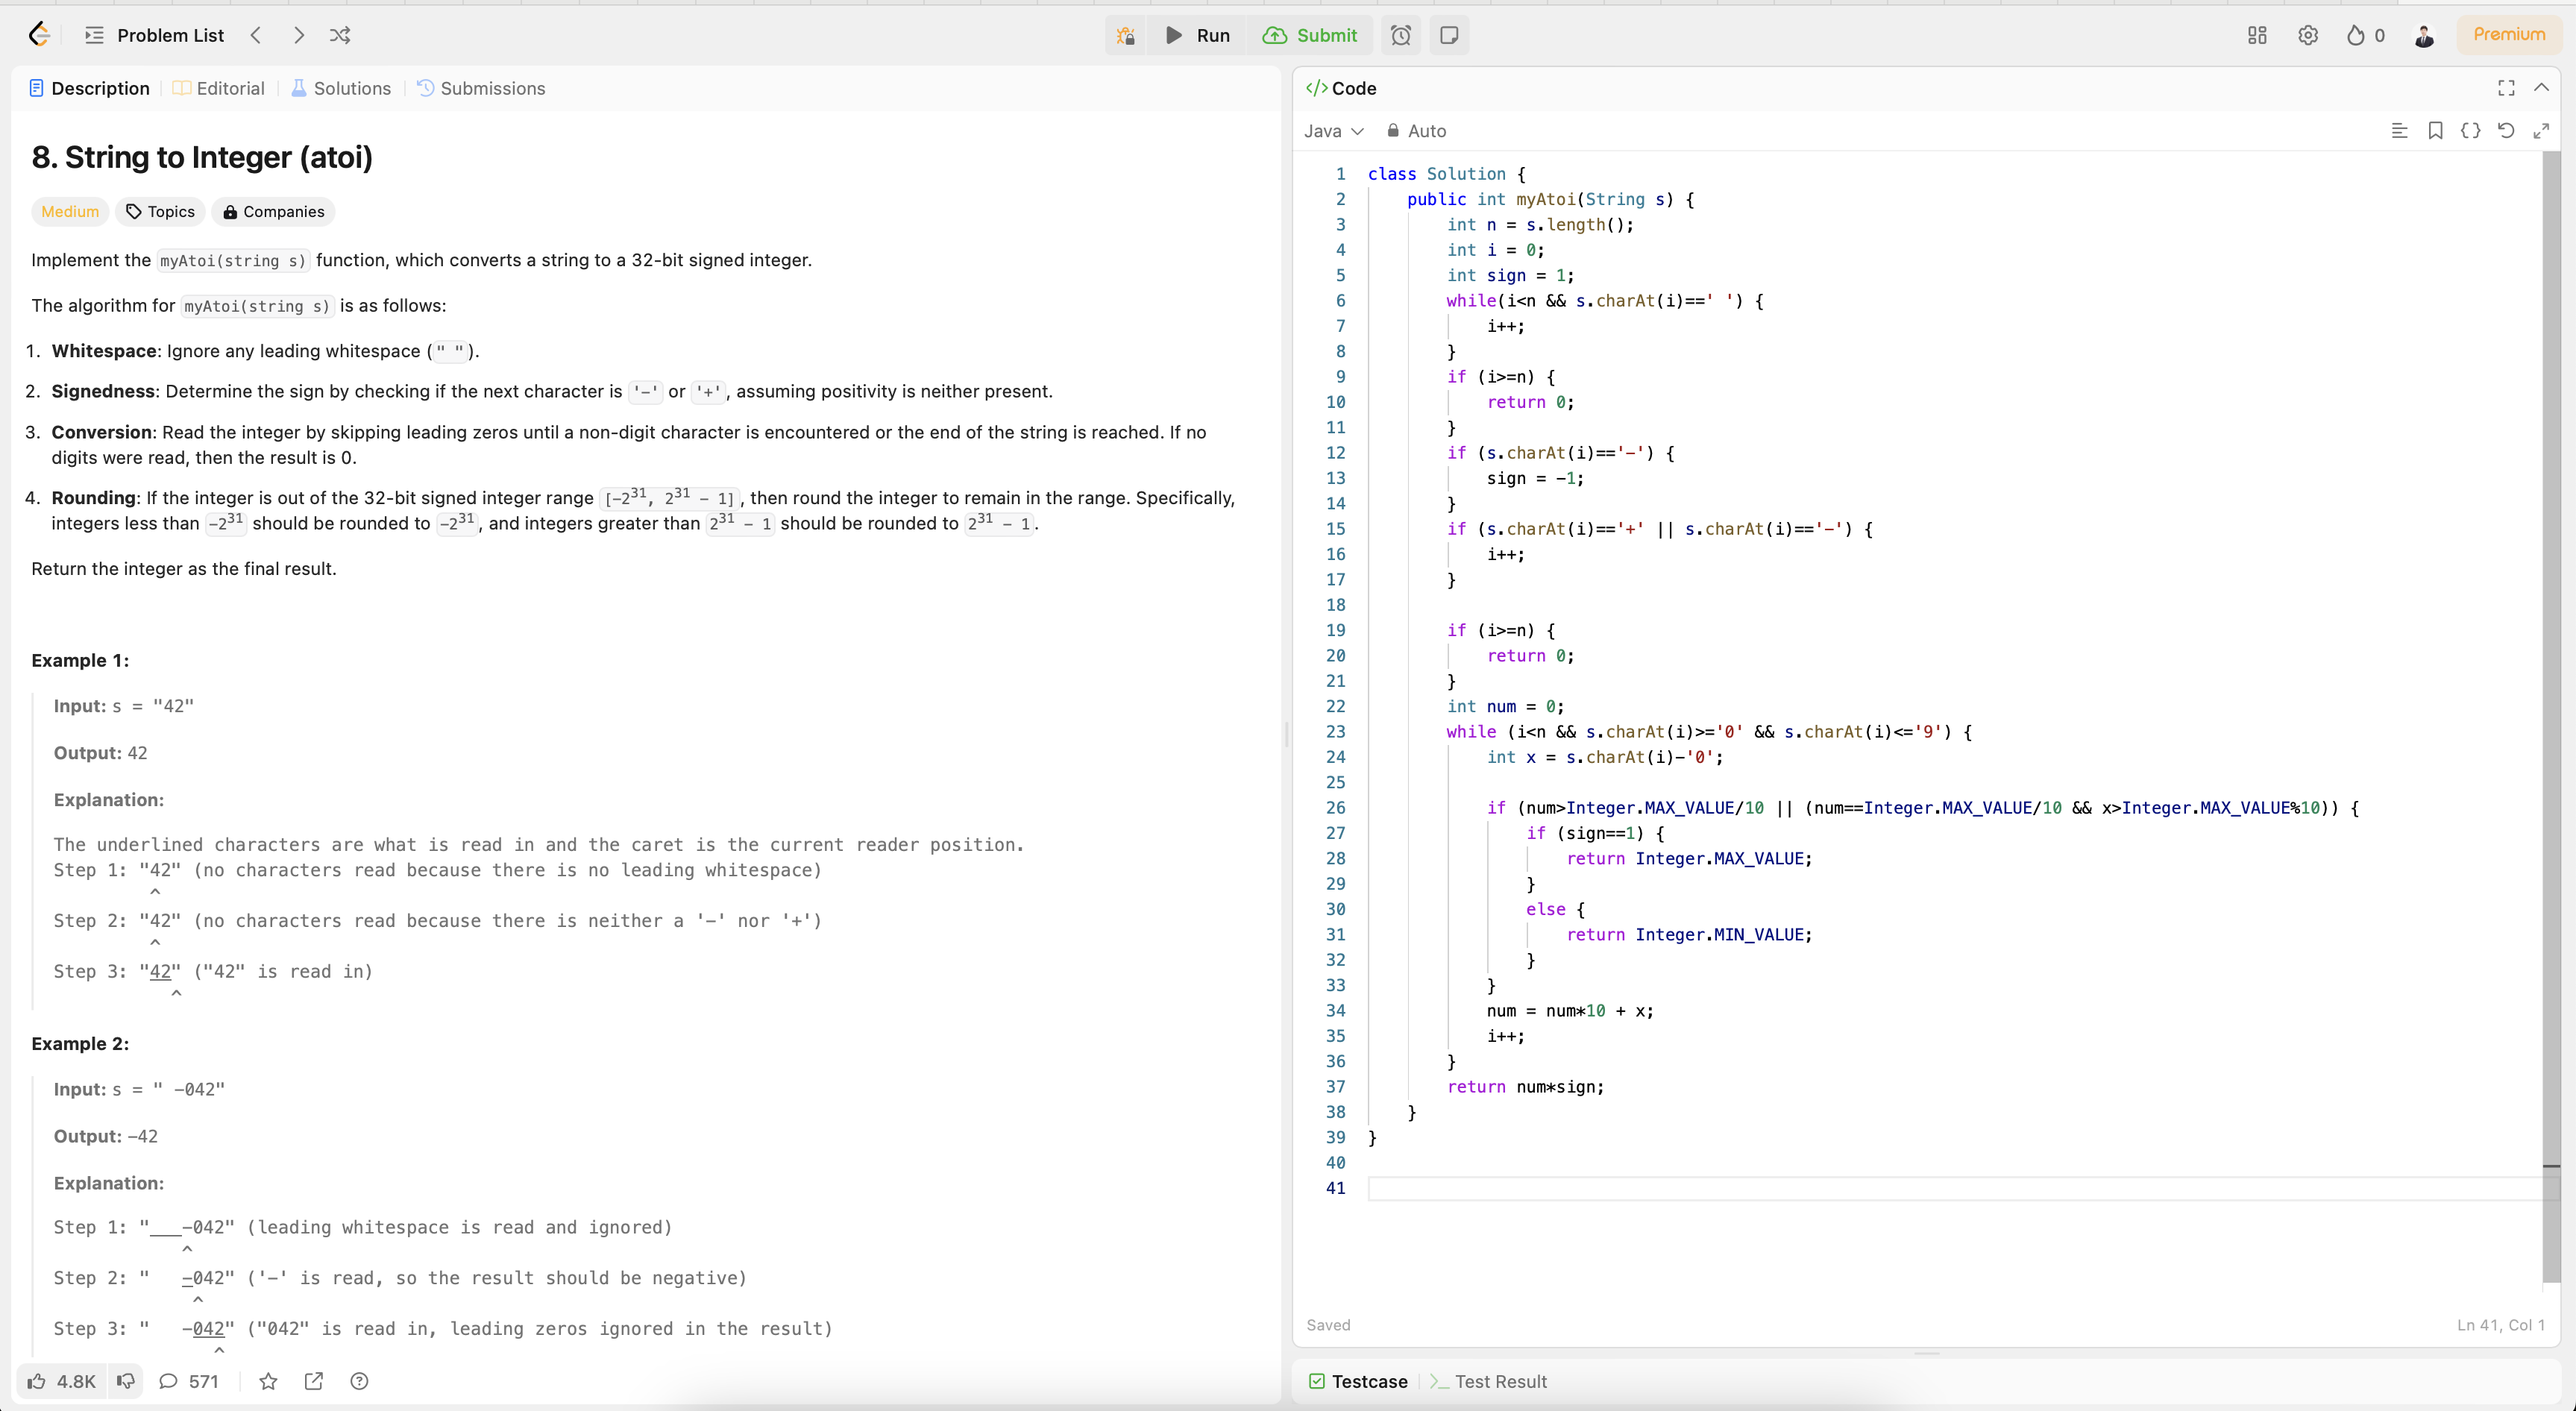
Task: Open the layout grid icon
Action: [2257, 35]
